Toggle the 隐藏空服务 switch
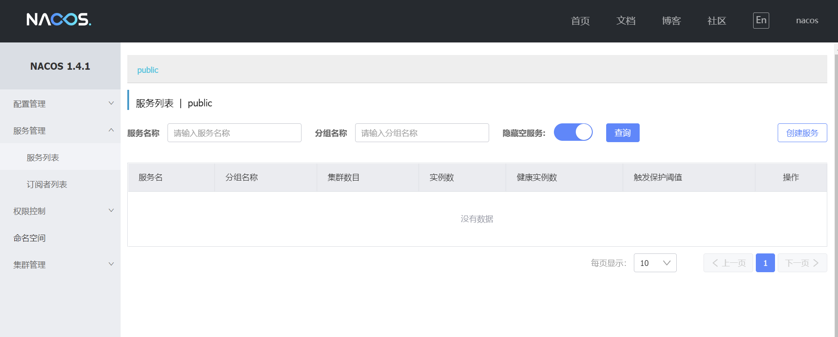Viewport: 838px width, 337px height. (x=573, y=132)
